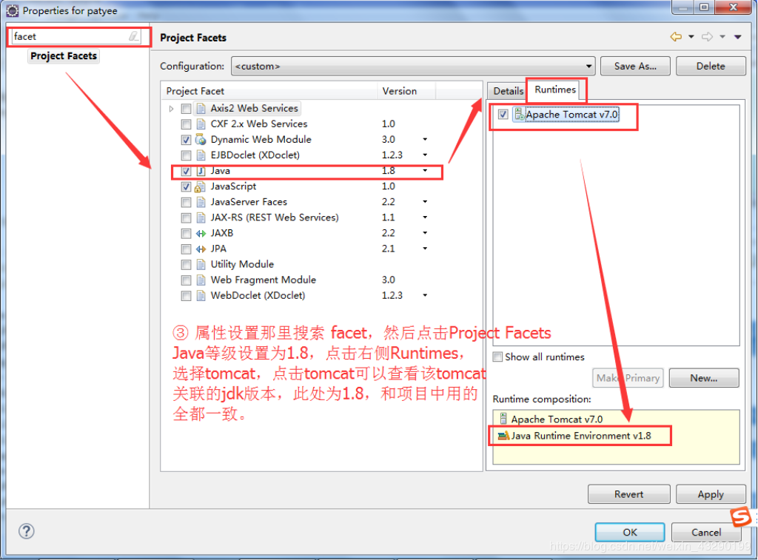Select Web Fragment Module row text

(263, 280)
